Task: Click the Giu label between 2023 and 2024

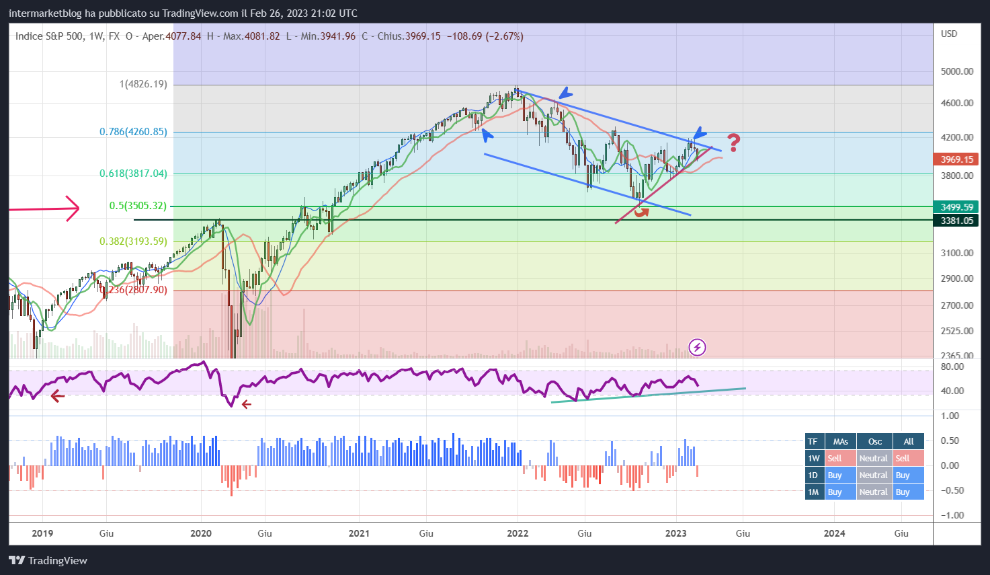Action: click(743, 533)
